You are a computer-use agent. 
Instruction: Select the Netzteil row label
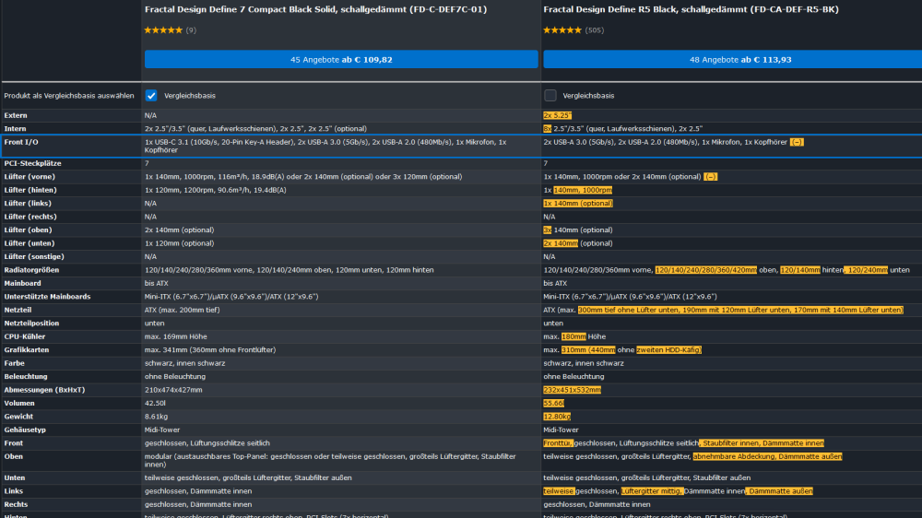tap(18, 310)
